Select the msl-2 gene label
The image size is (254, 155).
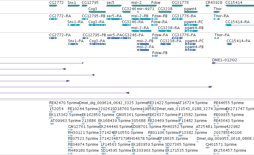coord(136,3)
